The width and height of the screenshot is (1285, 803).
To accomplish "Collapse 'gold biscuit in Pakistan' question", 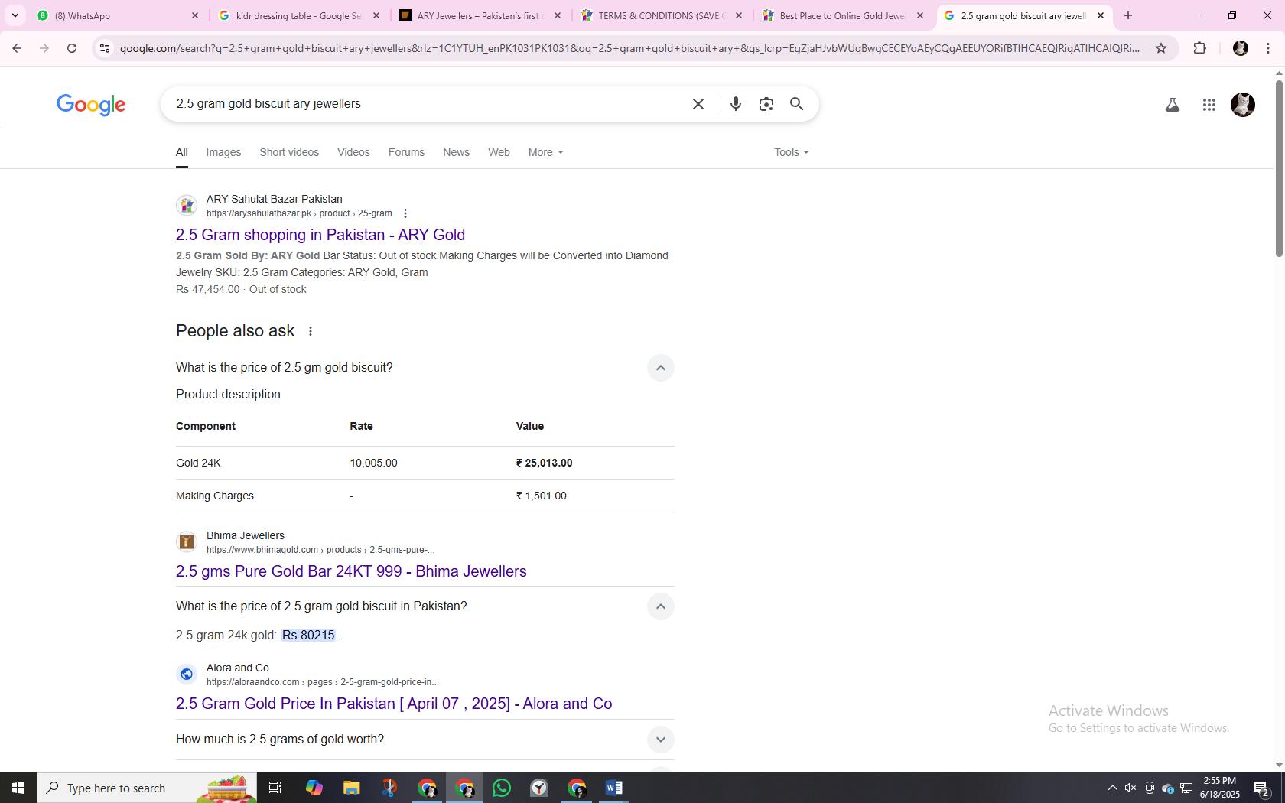I will point(660,606).
